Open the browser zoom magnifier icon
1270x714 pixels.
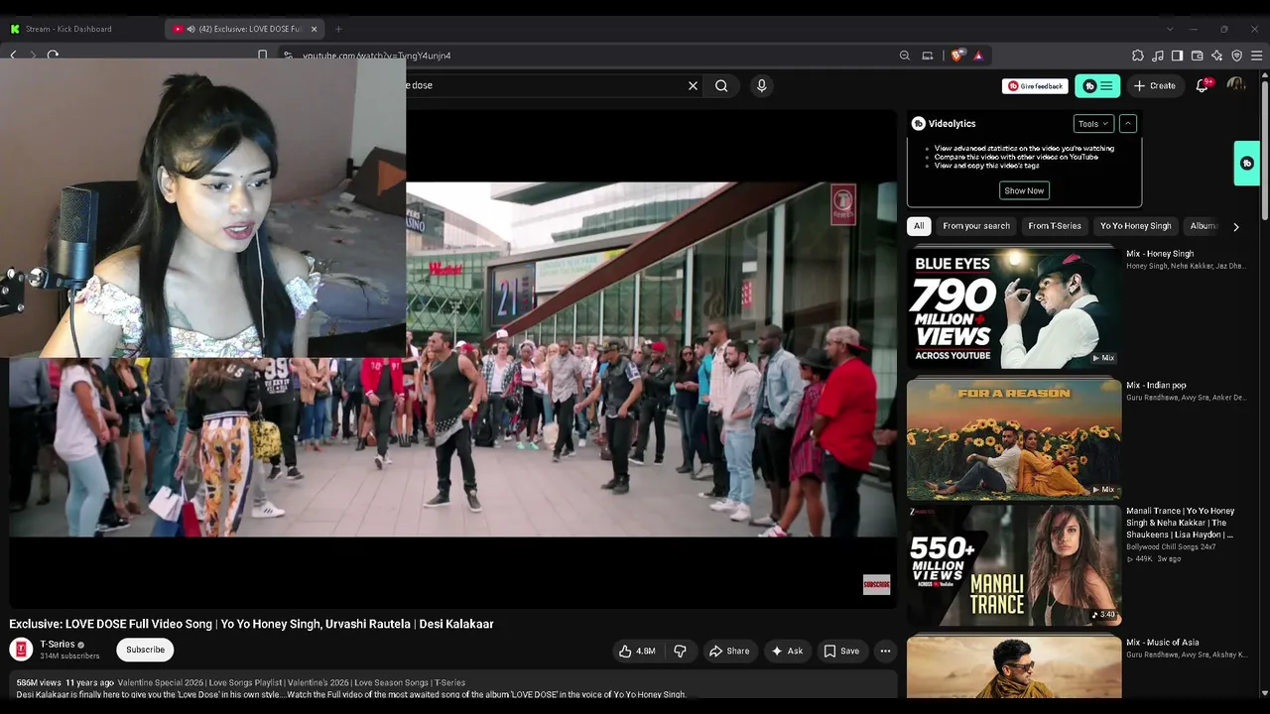pos(904,56)
